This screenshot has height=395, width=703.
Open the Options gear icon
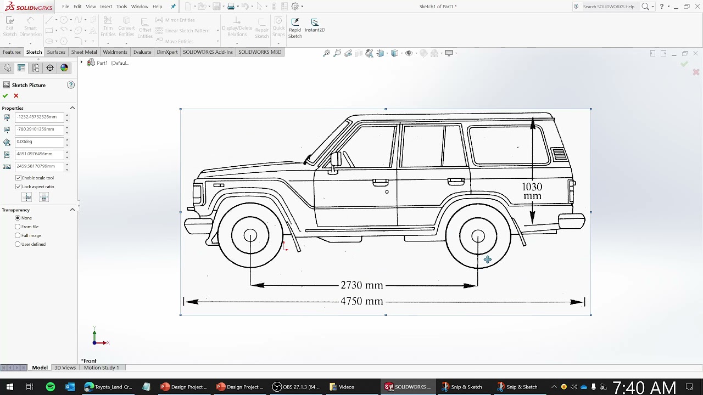click(295, 7)
